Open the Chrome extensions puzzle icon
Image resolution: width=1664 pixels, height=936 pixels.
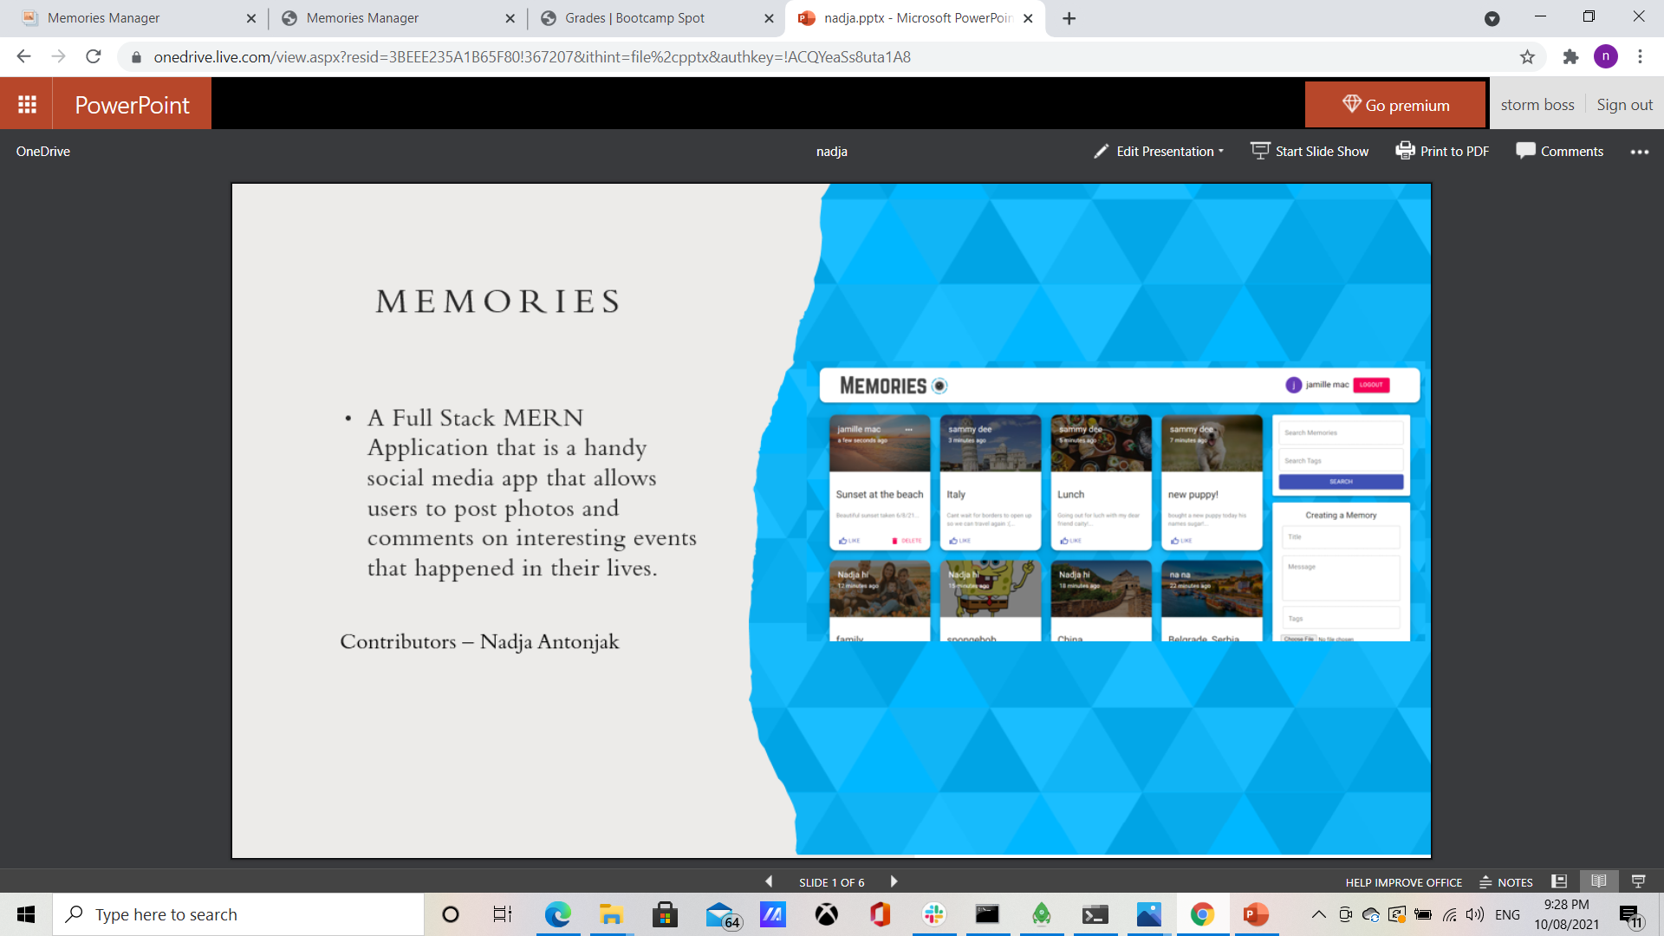(x=1570, y=57)
